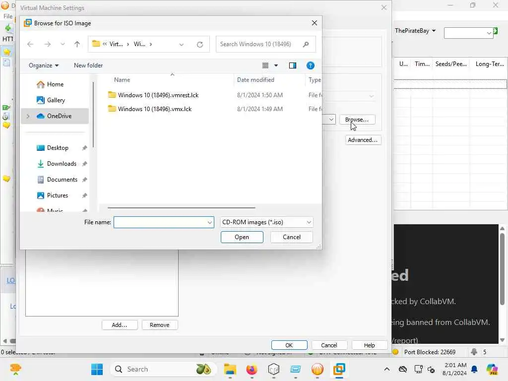Click Add... hardware button
The width and height of the screenshot is (508, 381).
(120, 325)
